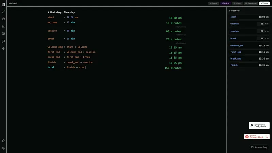Click the 10:00 am result in editor
Screen dimensions: 272x153
point(175,18)
